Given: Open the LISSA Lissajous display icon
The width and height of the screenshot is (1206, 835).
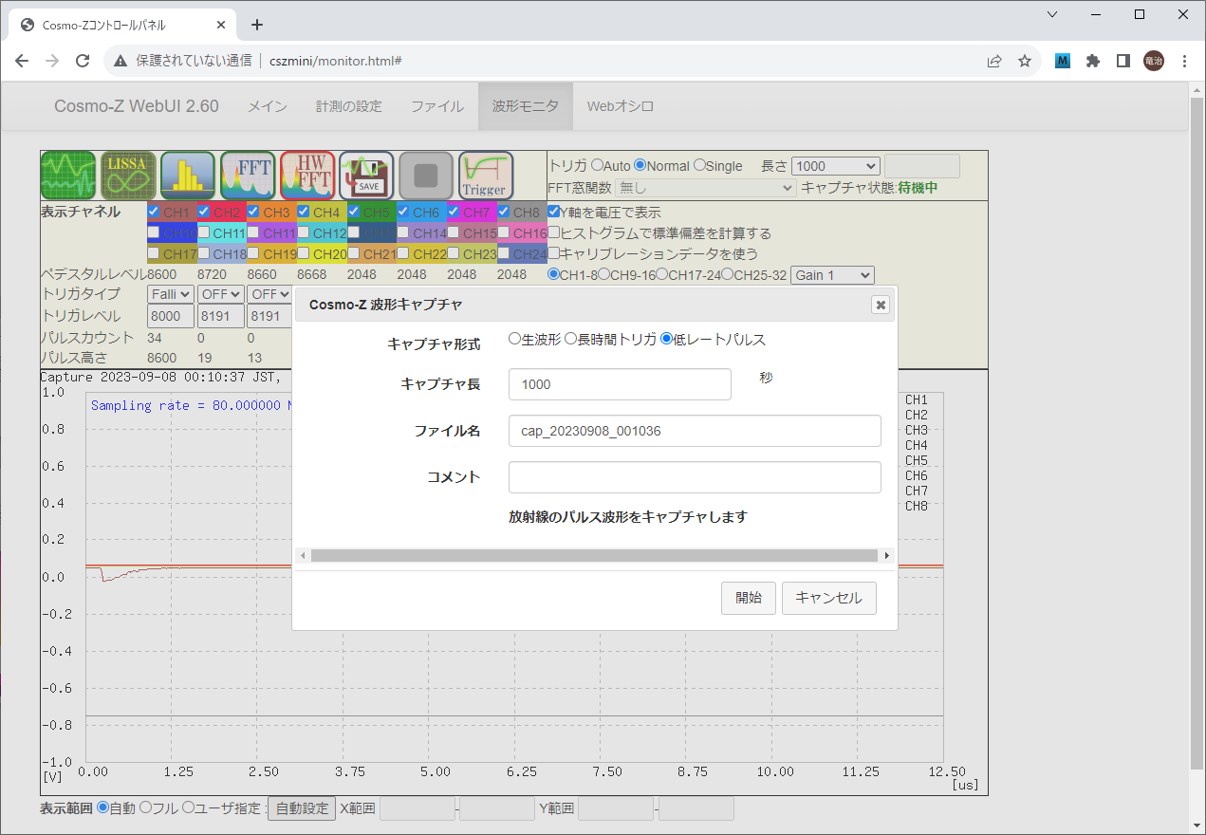Looking at the screenshot, I should coord(128,176).
